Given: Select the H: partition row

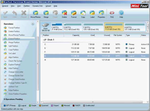Looking at the screenshot, I should (x=96, y=60).
